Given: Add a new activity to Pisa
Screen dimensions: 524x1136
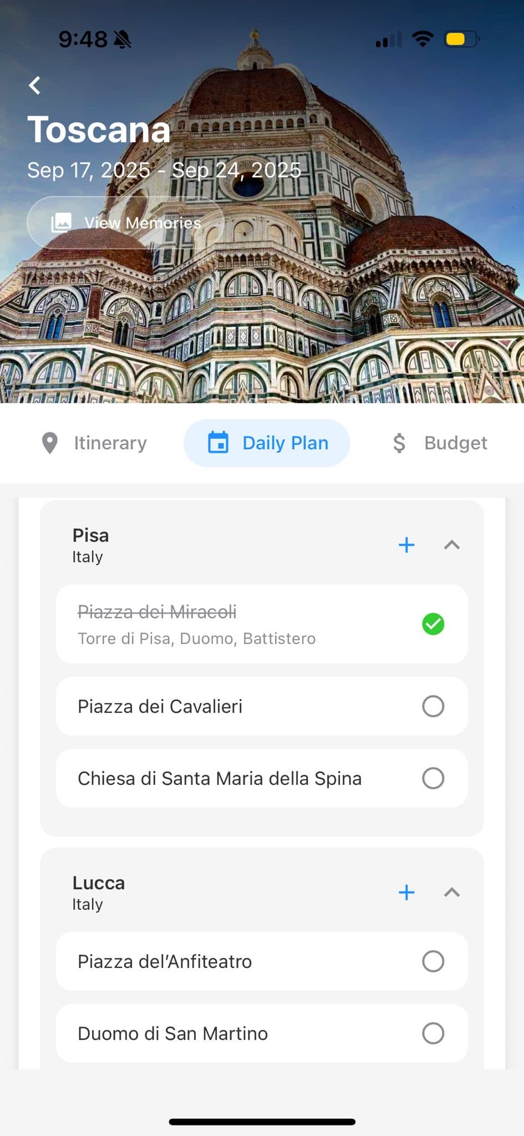Looking at the screenshot, I should click(x=406, y=545).
